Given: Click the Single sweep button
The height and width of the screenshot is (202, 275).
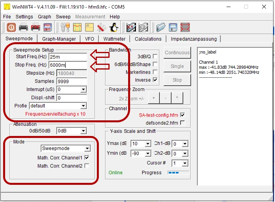Looking at the screenshot, I should click(x=177, y=66).
